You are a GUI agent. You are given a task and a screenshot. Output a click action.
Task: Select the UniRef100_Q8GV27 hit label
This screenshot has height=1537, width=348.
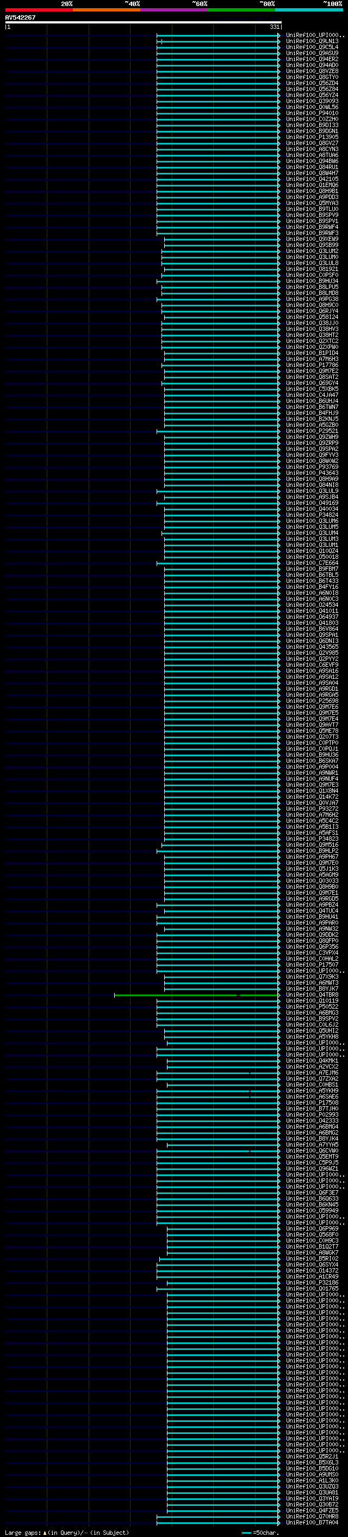click(x=312, y=143)
